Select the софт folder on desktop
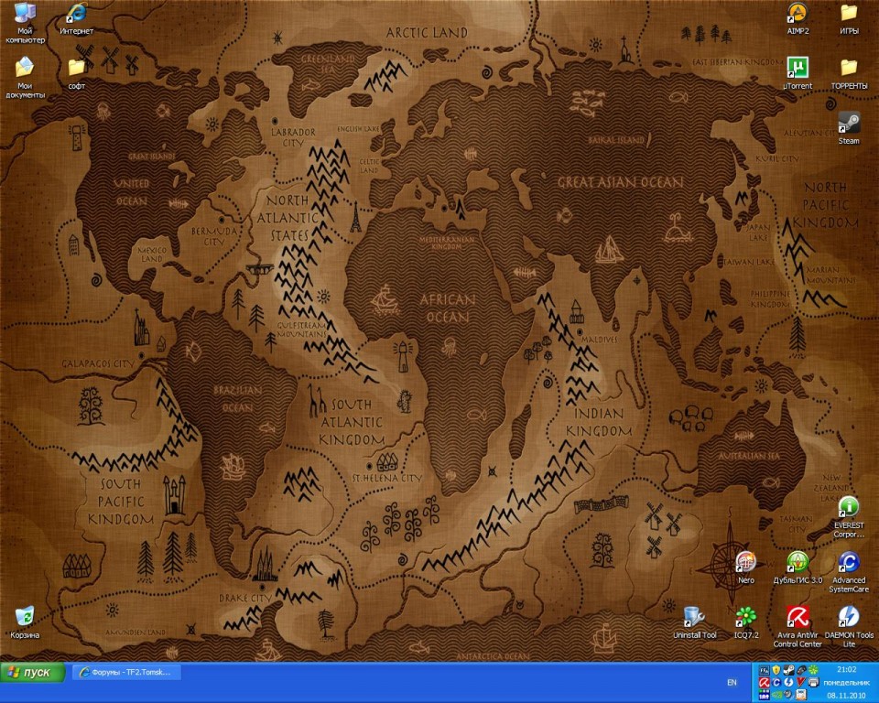This screenshot has width=879, height=703. (76, 73)
